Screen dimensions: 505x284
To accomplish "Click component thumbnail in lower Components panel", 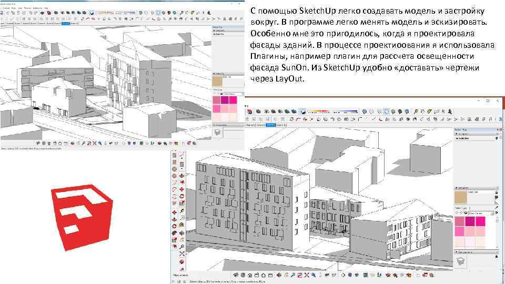I will click(x=461, y=261).
